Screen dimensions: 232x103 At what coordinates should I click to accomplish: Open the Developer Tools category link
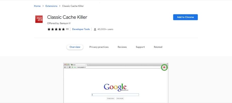click(x=81, y=29)
